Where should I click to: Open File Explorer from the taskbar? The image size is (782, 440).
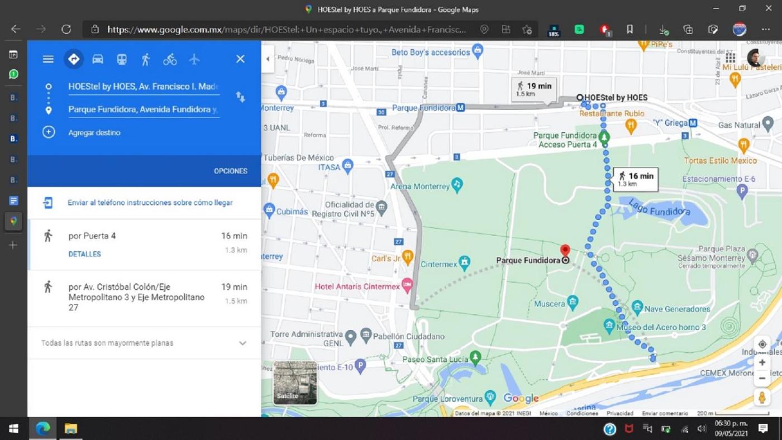[70, 429]
